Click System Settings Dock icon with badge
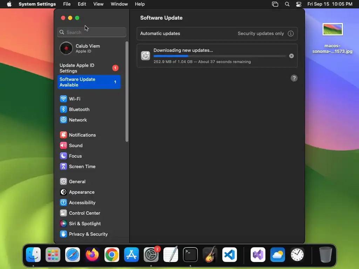 click(x=151, y=255)
